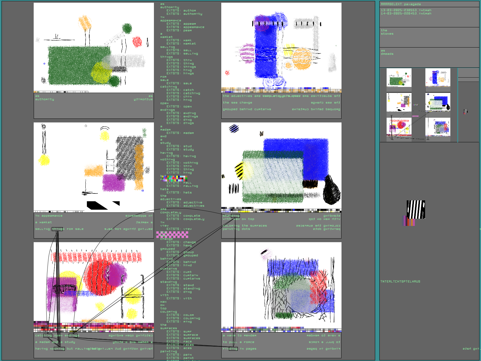Open the 13-03-2025-230553 file entry

[406, 10]
